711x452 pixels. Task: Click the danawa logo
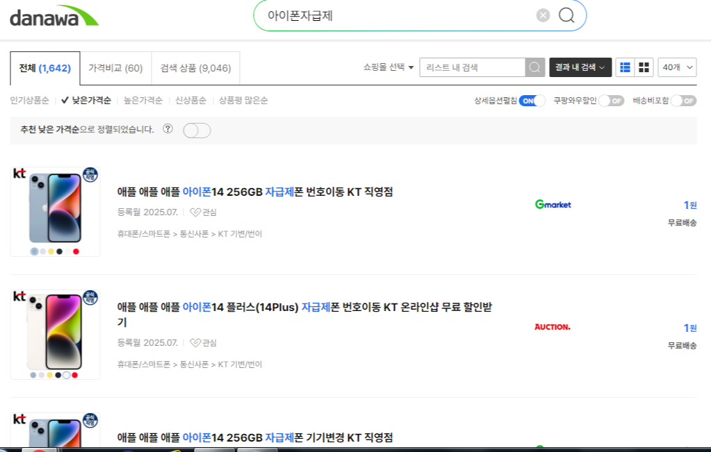pos(54,16)
